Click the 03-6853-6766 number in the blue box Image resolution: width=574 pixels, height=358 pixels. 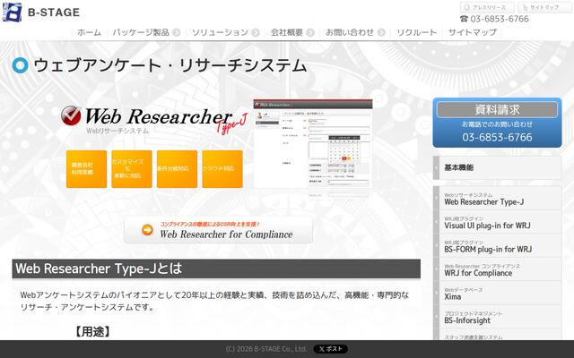[497, 137]
